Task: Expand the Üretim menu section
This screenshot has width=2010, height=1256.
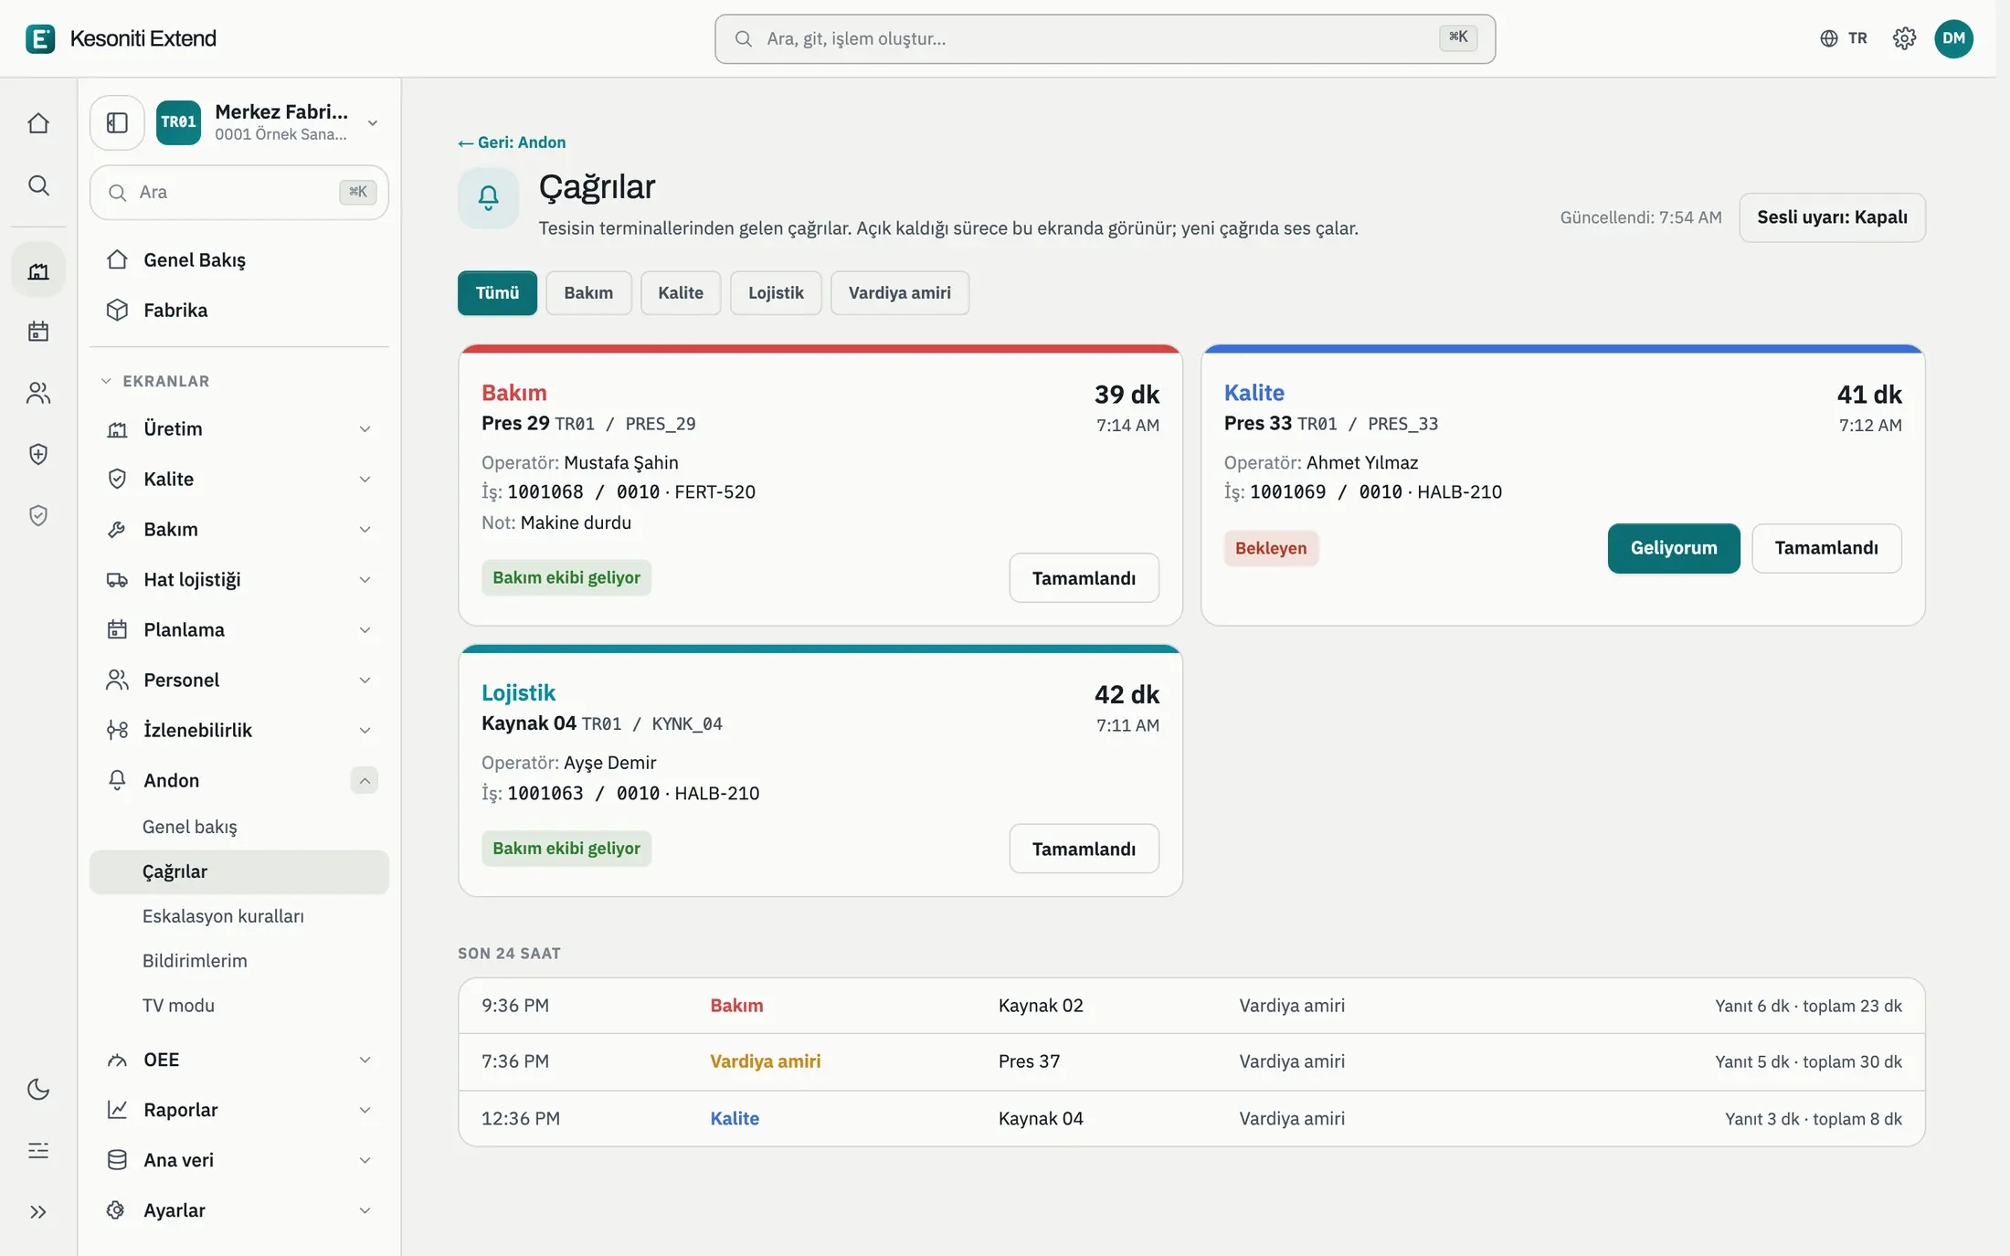Action: click(x=239, y=428)
